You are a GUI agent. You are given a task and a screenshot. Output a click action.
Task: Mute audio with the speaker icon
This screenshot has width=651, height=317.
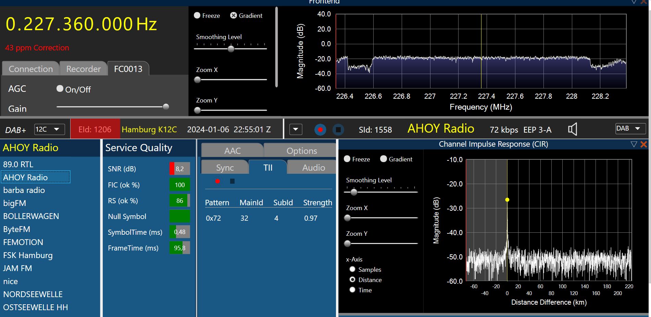point(572,130)
